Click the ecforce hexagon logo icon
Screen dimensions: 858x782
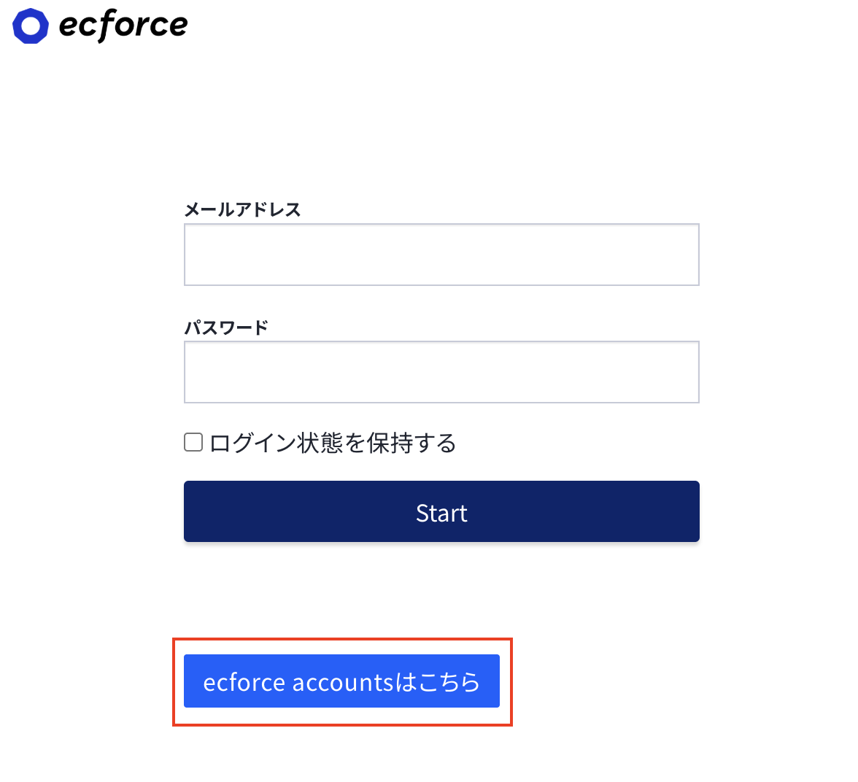(x=31, y=26)
